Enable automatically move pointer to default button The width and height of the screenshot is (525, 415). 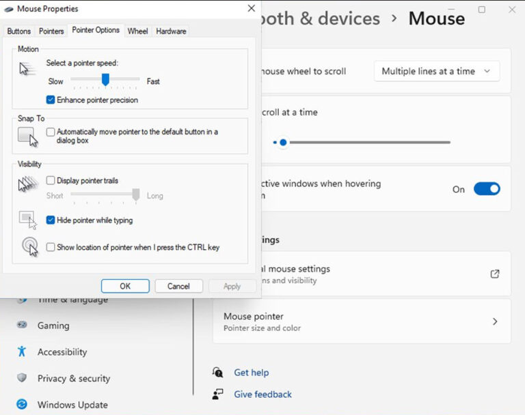click(51, 132)
